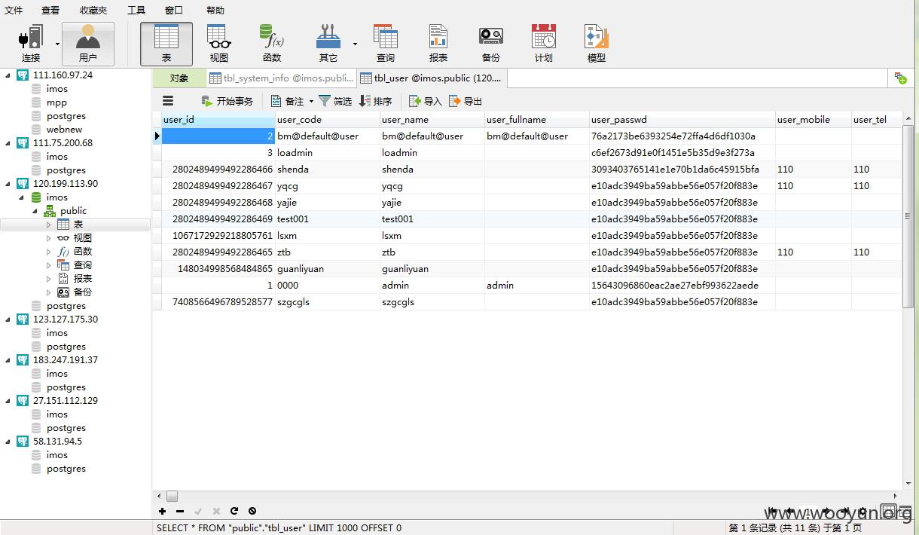Refresh the table data with the circular arrow
Image resolution: width=919 pixels, height=535 pixels.
click(x=234, y=511)
